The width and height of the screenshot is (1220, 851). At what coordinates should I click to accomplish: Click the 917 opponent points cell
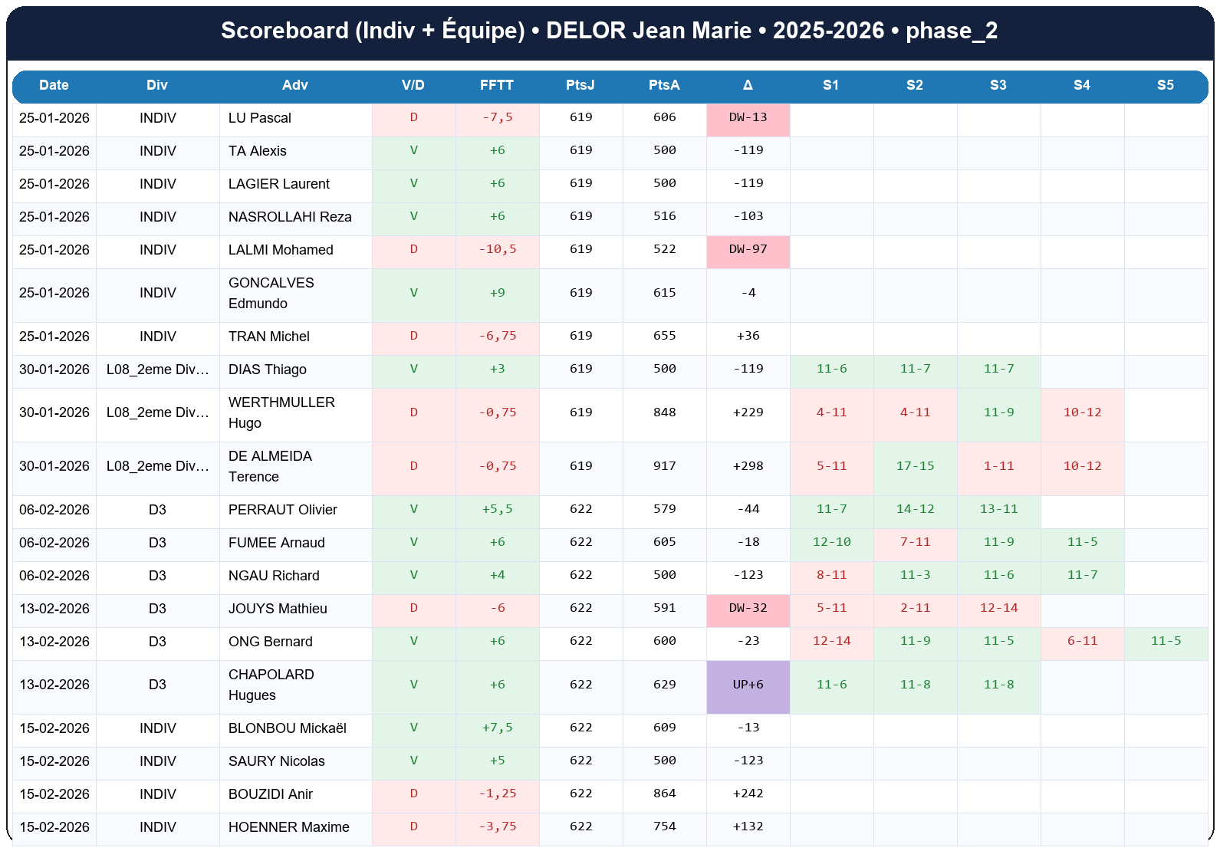(x=664, y=466)
